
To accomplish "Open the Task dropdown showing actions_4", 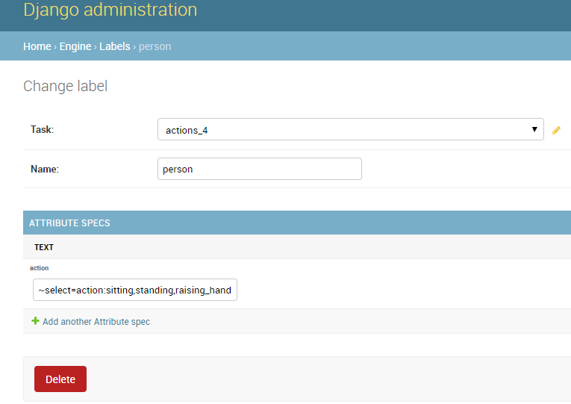I will [350, 129].
